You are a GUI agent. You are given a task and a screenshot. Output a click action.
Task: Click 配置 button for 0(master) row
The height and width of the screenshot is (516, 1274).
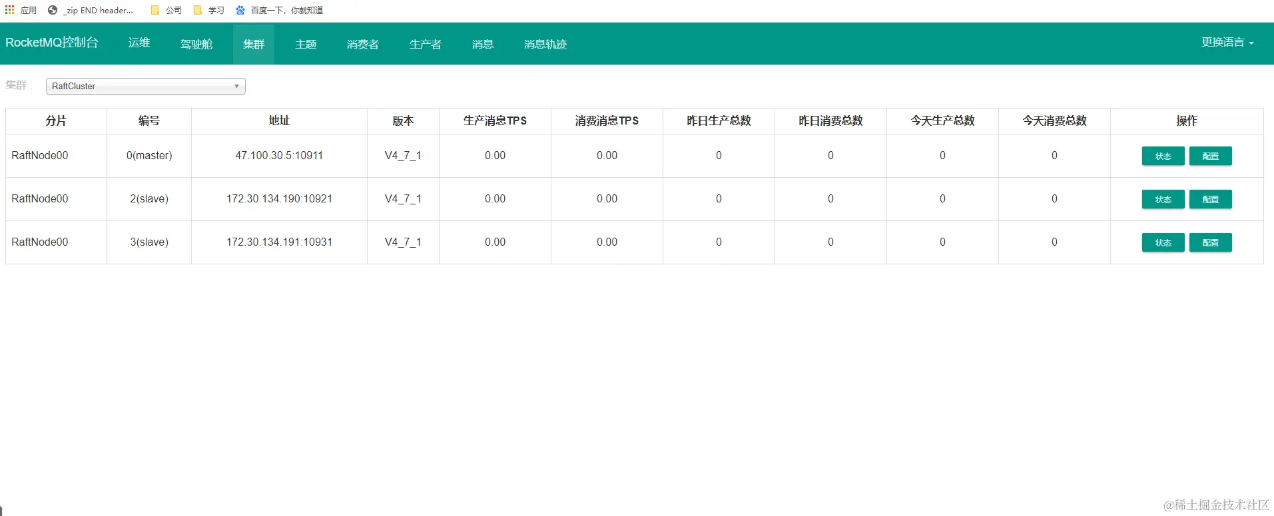coord(1211,156)
